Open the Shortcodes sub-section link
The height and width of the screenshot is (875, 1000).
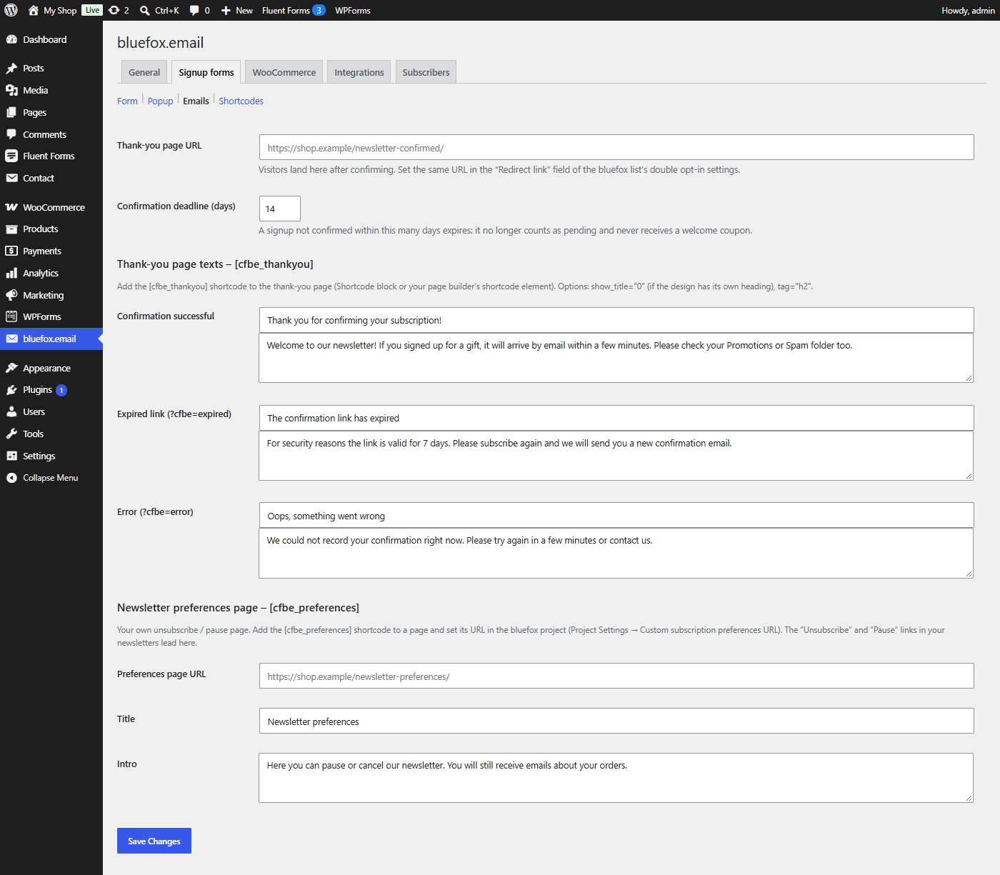[241, 101]
